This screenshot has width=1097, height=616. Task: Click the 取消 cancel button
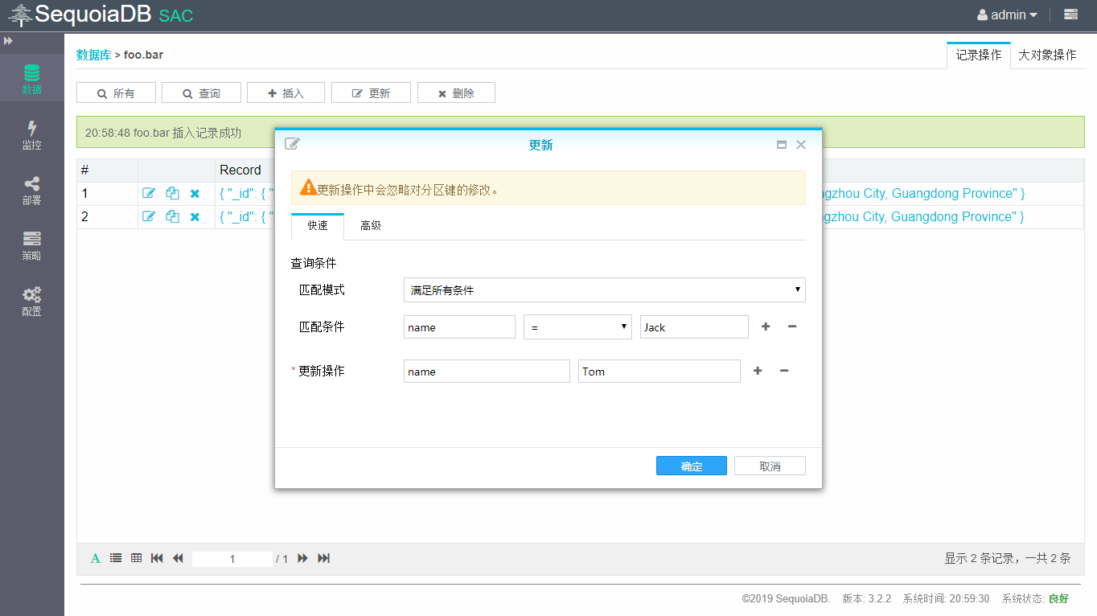pos(770,466)
